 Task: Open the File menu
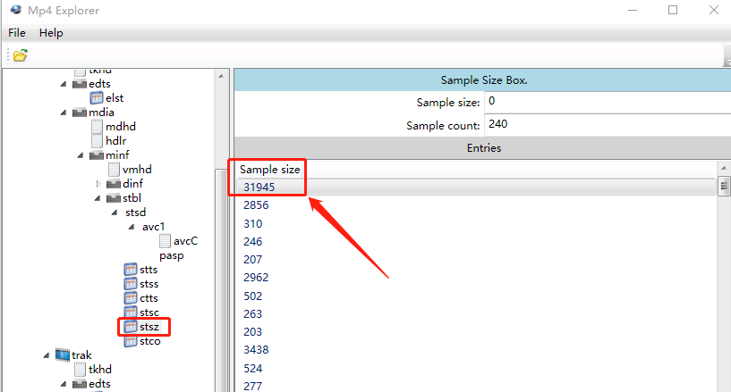(x=17, y=33)
